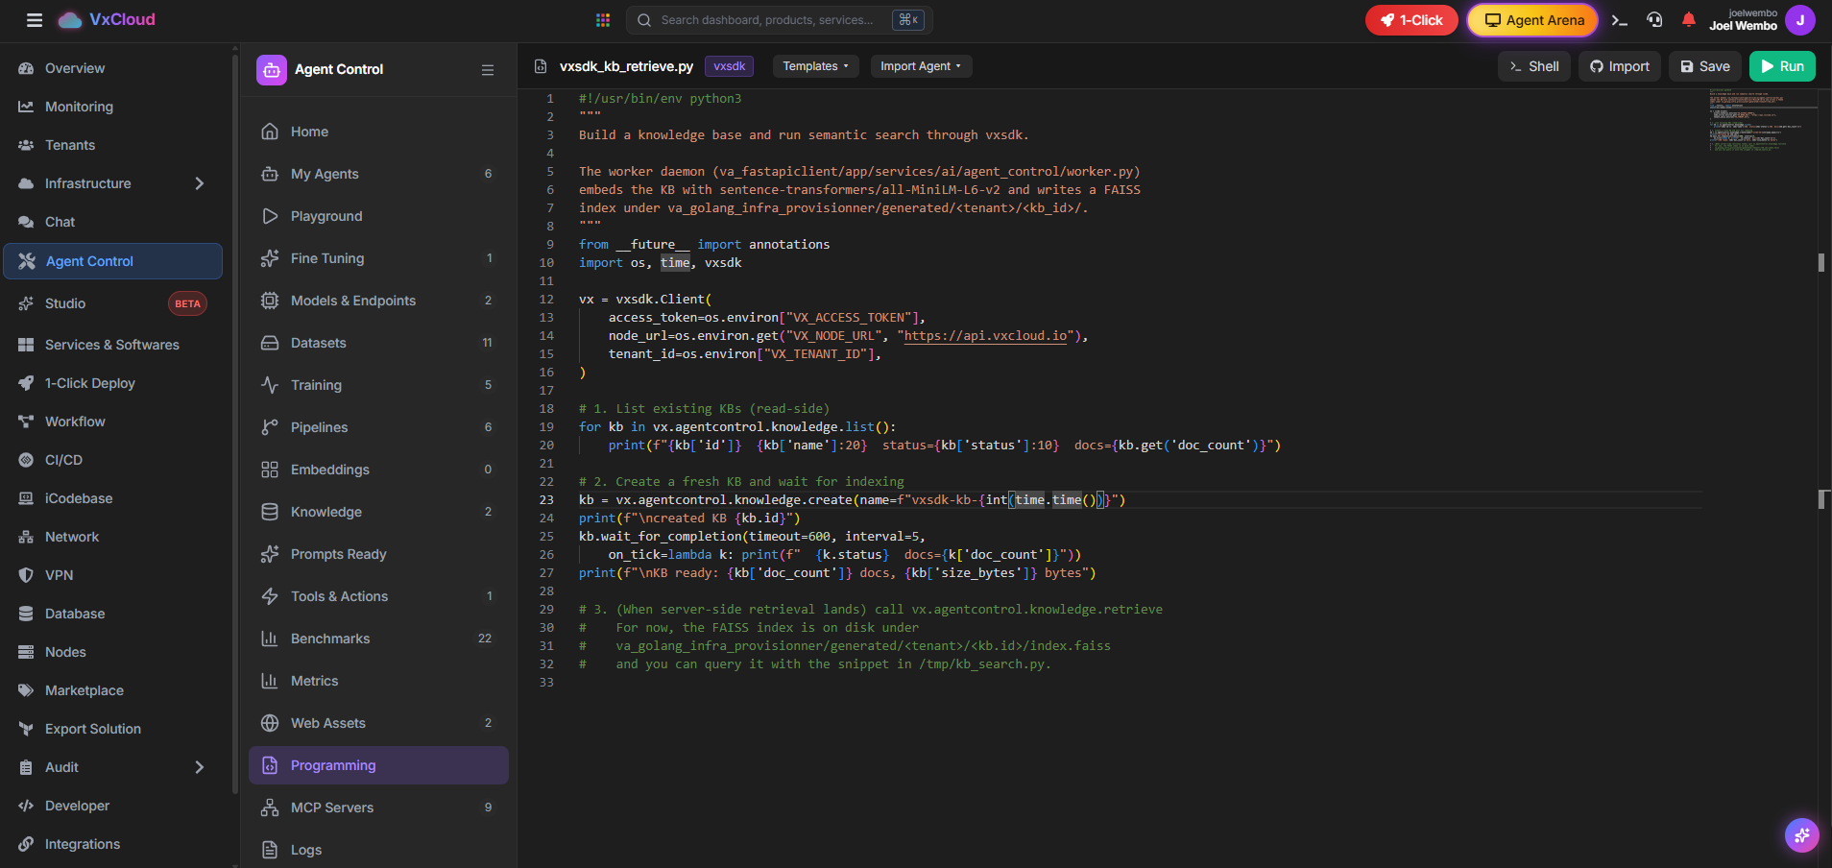Select Knowledge menu item
This screenshot has width=1832, height=868.
coord(378,512)
